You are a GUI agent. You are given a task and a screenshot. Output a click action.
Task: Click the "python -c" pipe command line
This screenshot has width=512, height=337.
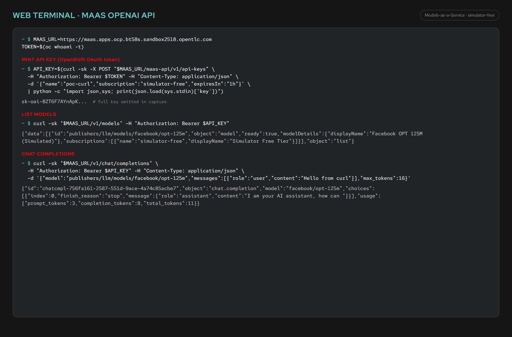pos(126,91)
